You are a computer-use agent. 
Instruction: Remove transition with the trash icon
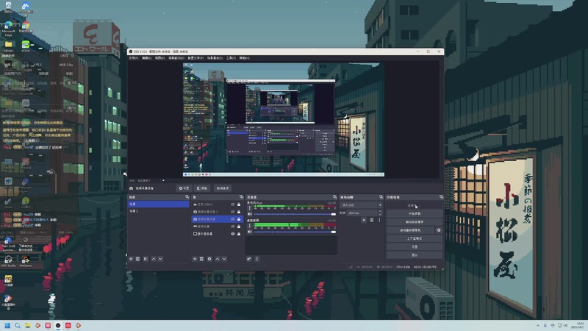pos(372,220)
